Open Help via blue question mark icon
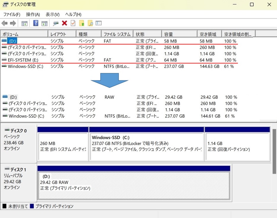The width and height of the screenshot is (277, 218). [36, 23]
